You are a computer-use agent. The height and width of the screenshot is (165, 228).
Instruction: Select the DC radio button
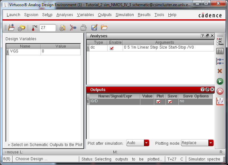tap(218, 41)
